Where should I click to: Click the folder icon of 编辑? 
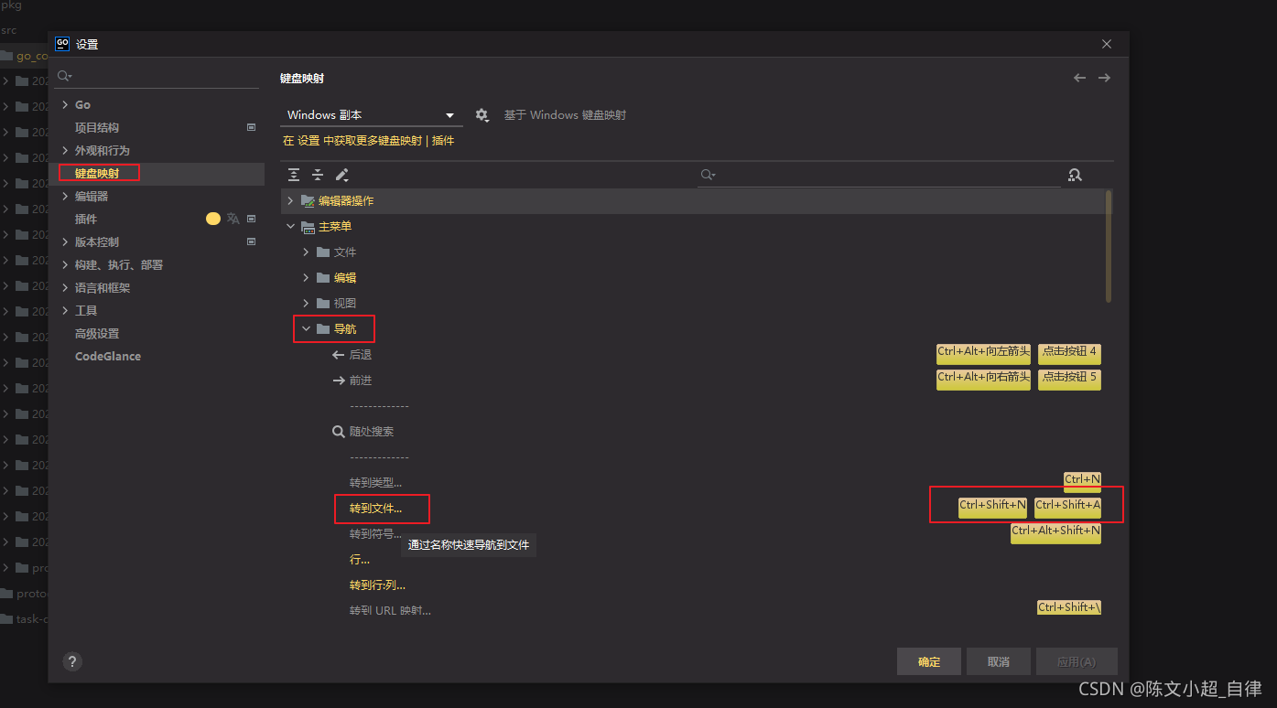(322, 277)
